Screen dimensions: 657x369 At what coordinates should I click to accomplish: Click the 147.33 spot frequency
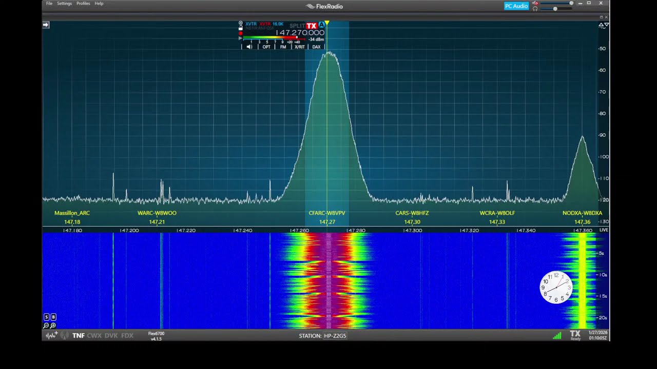pos(497,222)
